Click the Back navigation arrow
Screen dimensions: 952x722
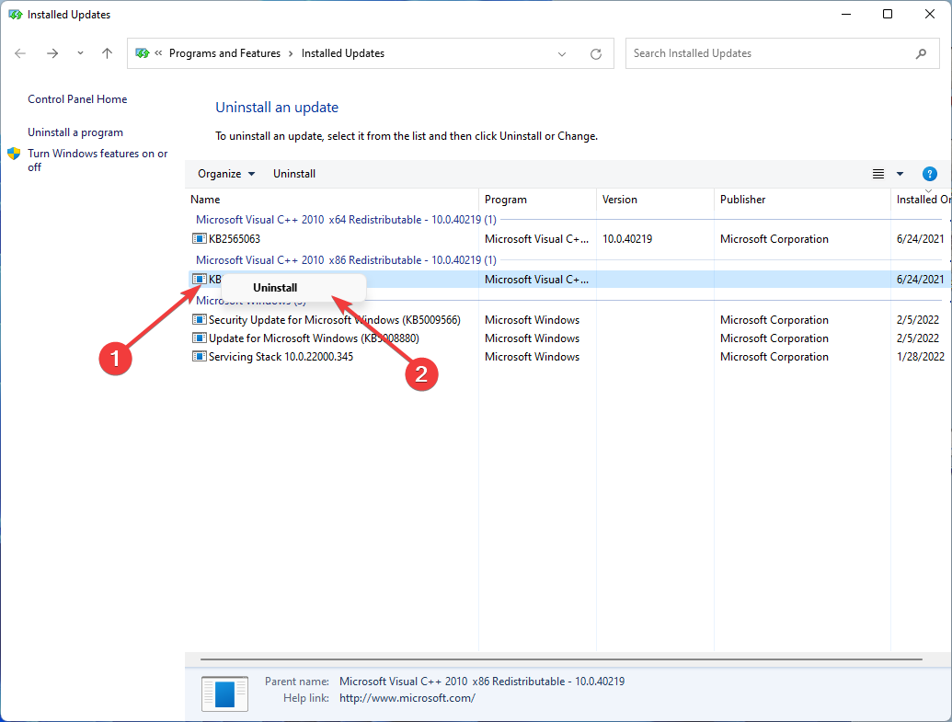[20, 53]
